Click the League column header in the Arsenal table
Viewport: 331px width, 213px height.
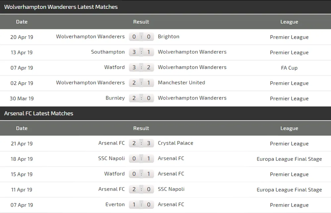pos(289,128)
